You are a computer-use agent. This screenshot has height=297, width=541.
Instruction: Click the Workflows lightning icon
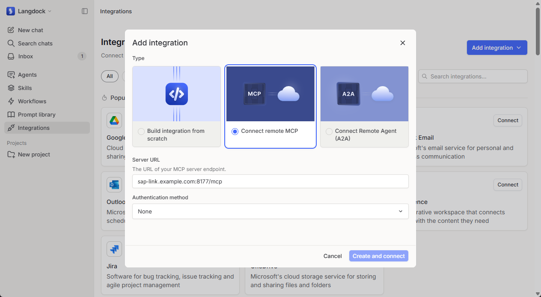pyautogui.click(x=12, y=101)
